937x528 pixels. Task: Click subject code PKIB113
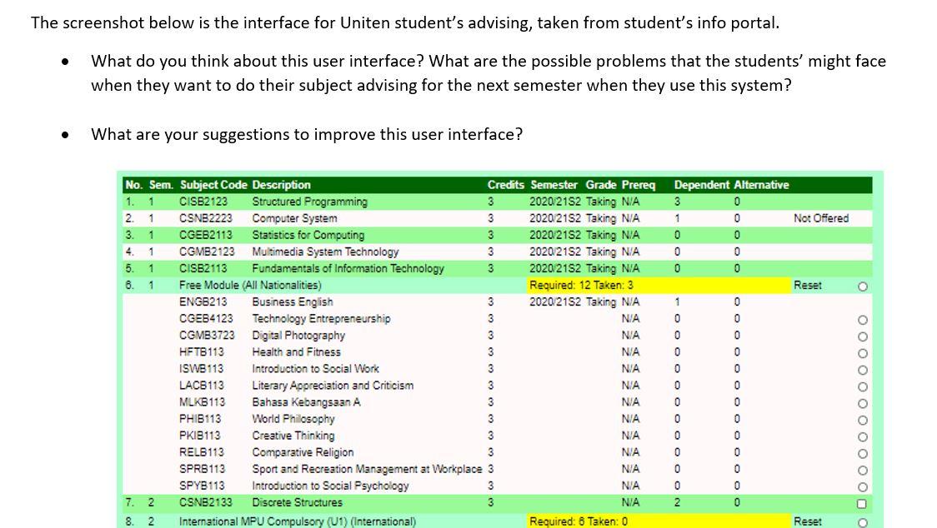click(199, 436)
